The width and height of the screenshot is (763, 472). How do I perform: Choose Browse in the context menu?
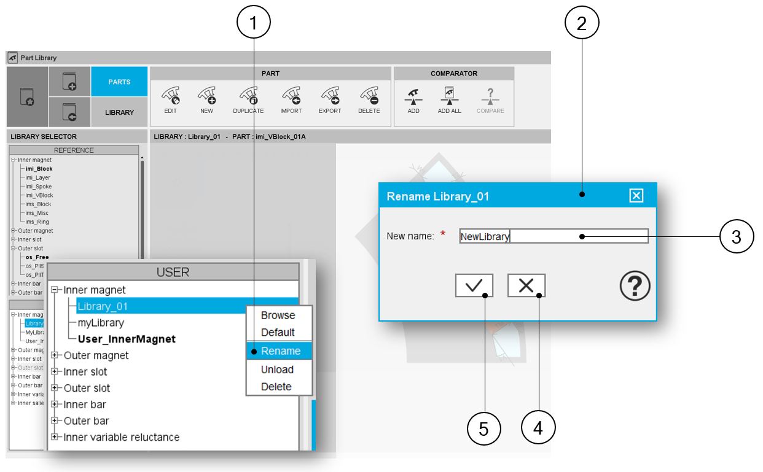[x=278, y=315]
